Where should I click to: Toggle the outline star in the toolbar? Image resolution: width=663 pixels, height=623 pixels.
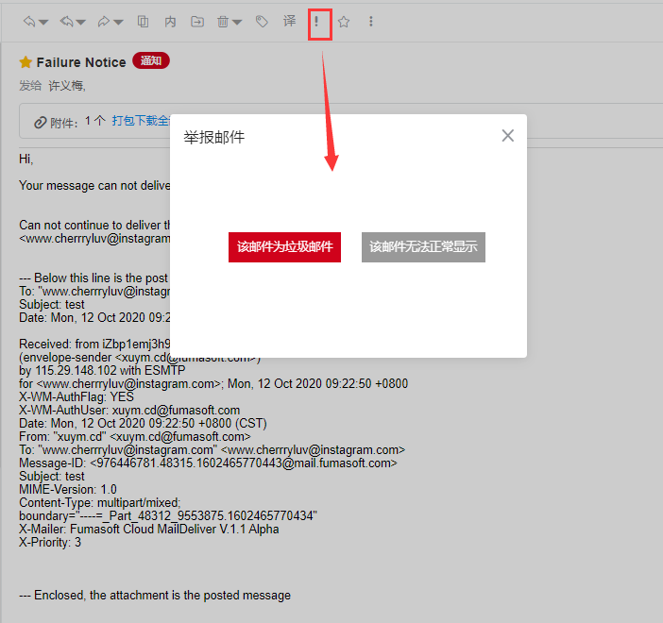point(344,22)
